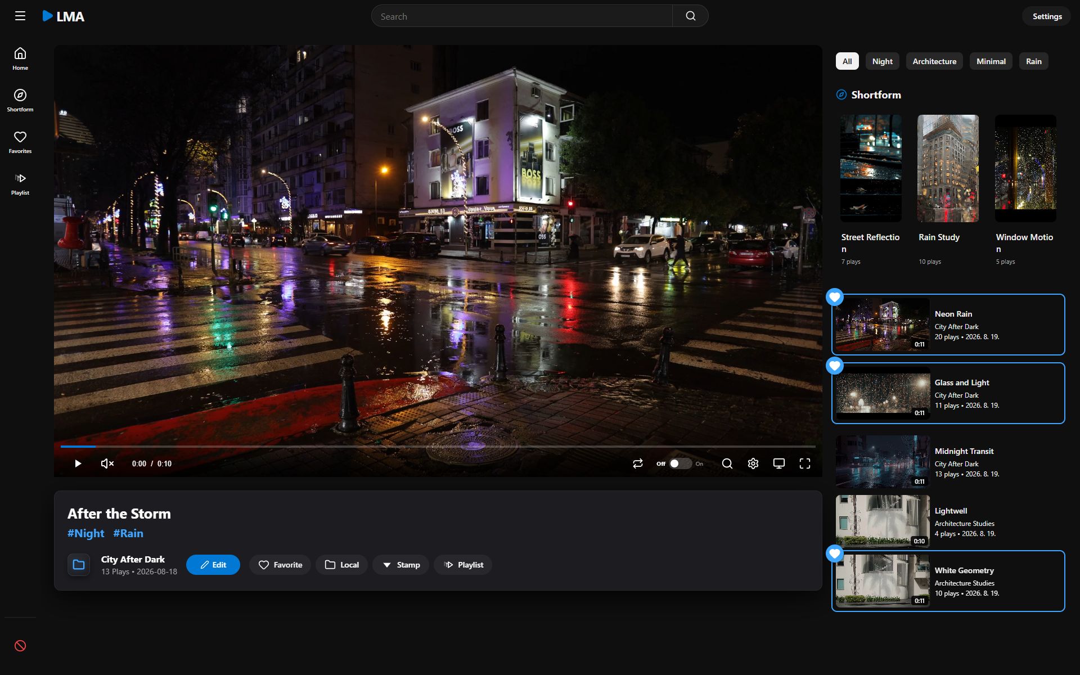
Task: Open Shortform from the sidebar
Action: pyautogui.click(x=20, y=100)
